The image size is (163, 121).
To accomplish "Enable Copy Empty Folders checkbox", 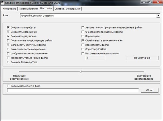I will (x=83, y=49).
